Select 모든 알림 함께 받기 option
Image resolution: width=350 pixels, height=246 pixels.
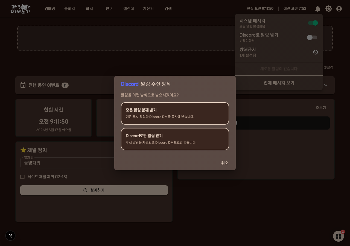[x=175, y=113]
